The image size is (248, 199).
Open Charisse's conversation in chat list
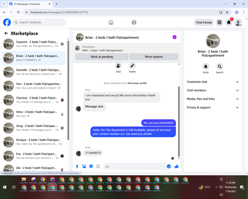coord(33,100)
